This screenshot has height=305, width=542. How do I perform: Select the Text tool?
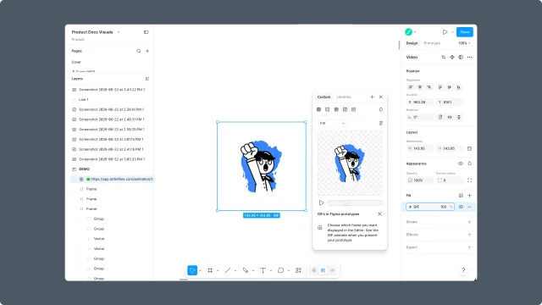click(263, 270)
